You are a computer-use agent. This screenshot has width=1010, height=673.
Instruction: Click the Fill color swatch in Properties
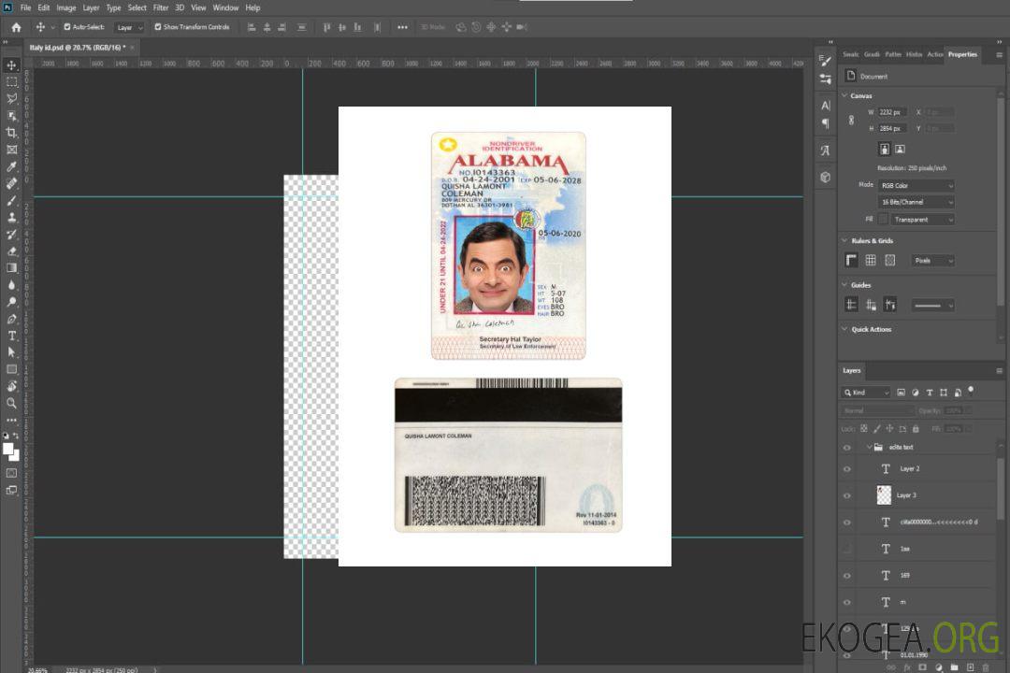(x=883, y=219)
